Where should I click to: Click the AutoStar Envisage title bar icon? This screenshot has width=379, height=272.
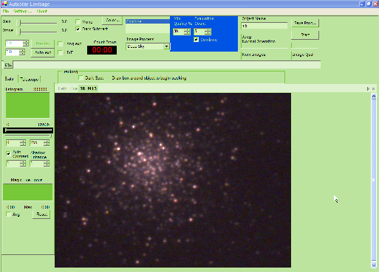(x=4, y=4)
